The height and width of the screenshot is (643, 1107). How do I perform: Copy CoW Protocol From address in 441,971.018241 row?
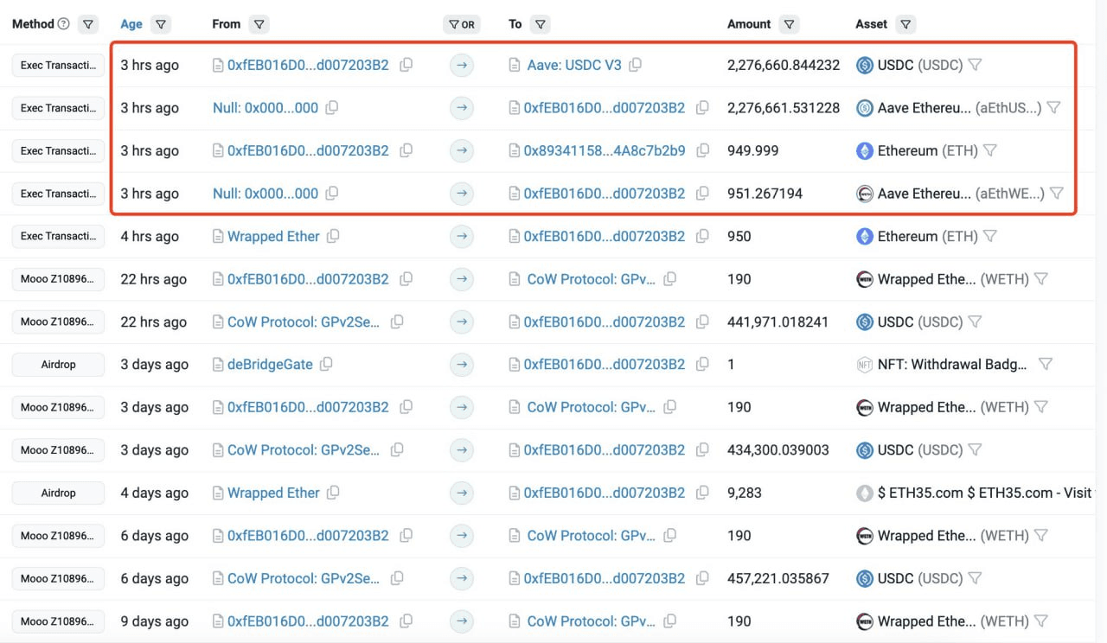[397, 321]
